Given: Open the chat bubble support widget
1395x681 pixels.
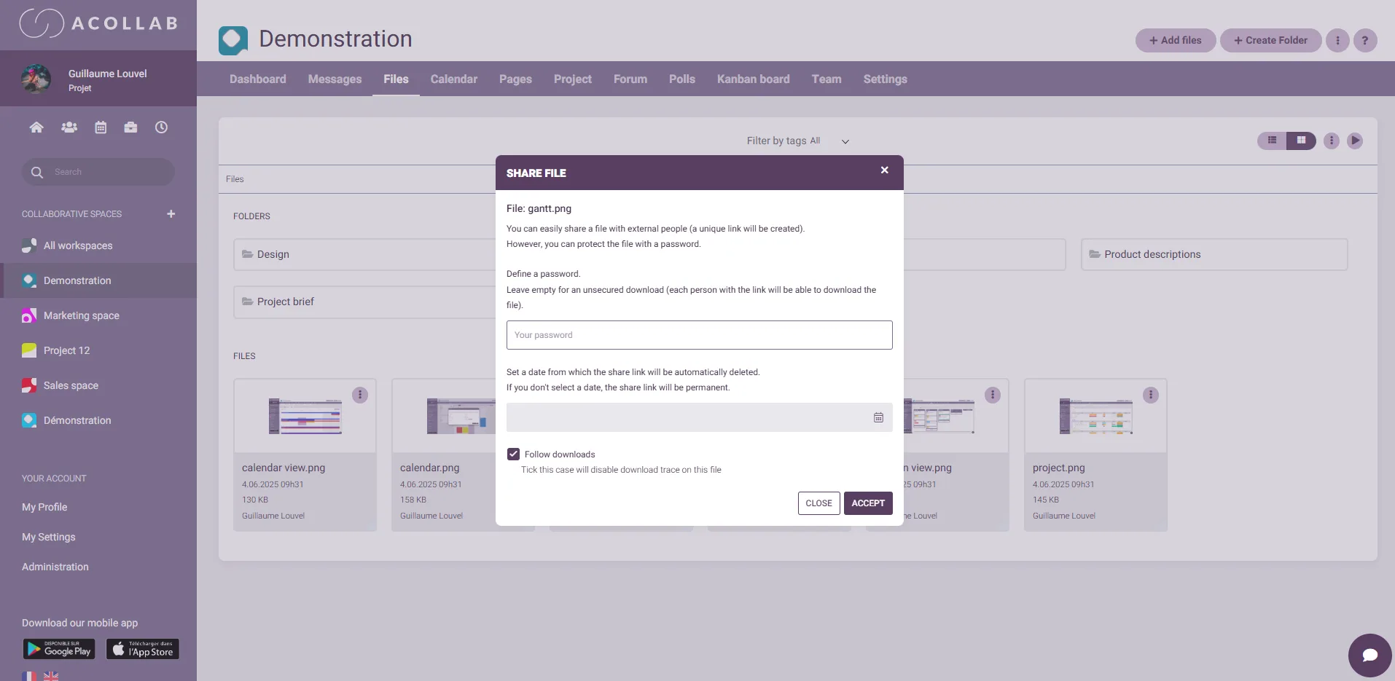Looking at the screenshot, I should (x=1369, y=655).
